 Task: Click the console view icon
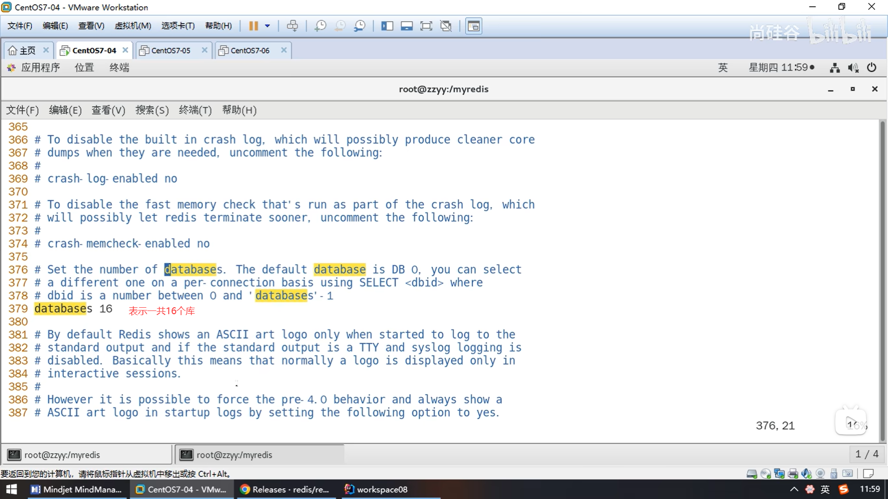[x=474, y=26]
